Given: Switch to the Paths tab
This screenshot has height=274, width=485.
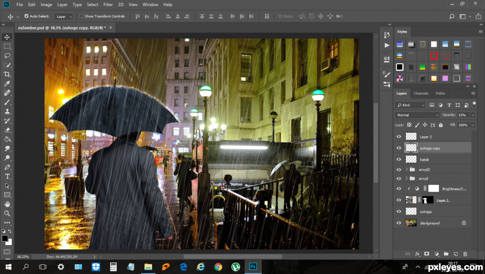Looking at the screenshot, I should [x=440, y=93].
